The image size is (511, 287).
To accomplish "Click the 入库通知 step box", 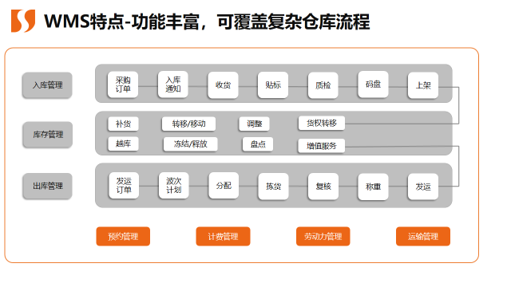I will pos(173,85).
